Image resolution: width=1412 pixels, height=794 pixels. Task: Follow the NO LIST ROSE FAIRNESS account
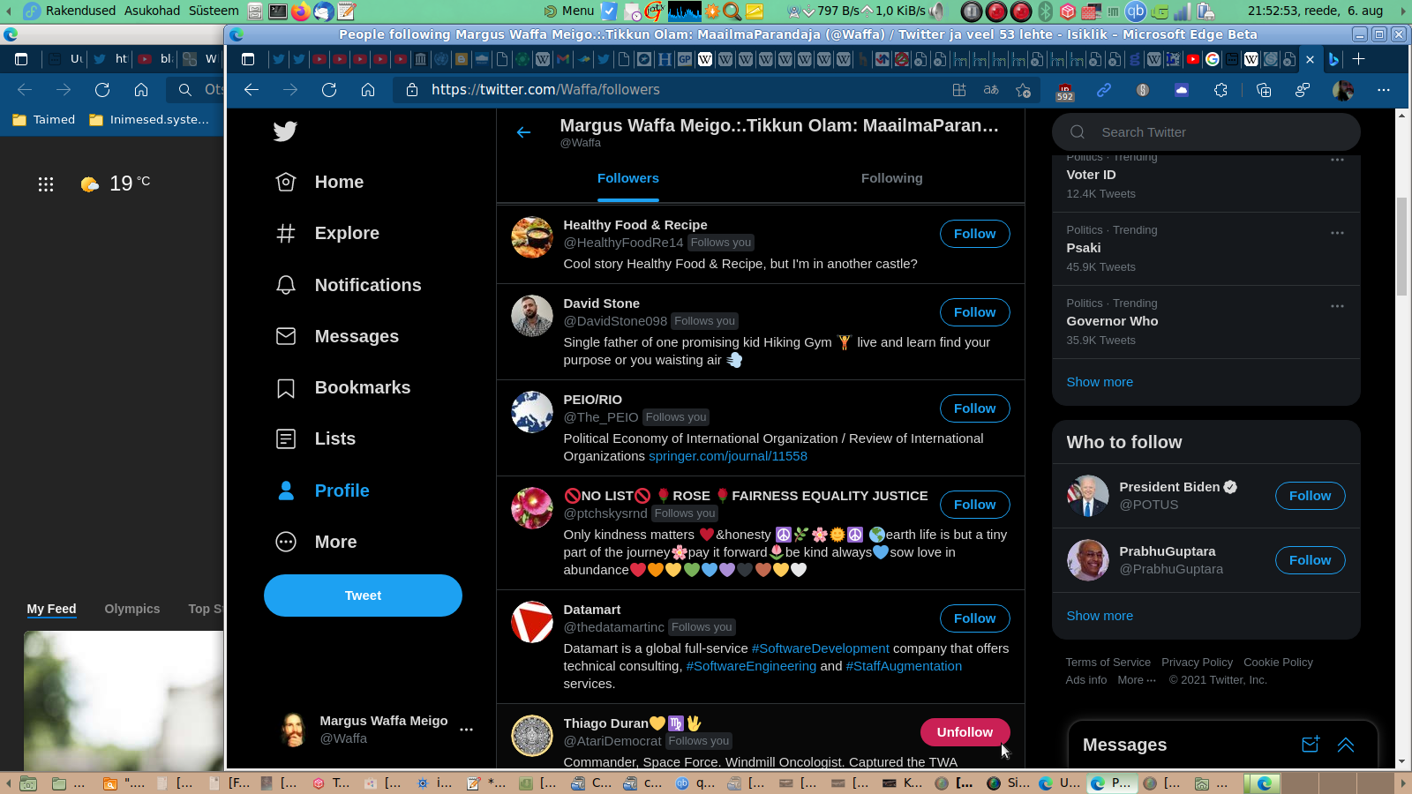974,505
